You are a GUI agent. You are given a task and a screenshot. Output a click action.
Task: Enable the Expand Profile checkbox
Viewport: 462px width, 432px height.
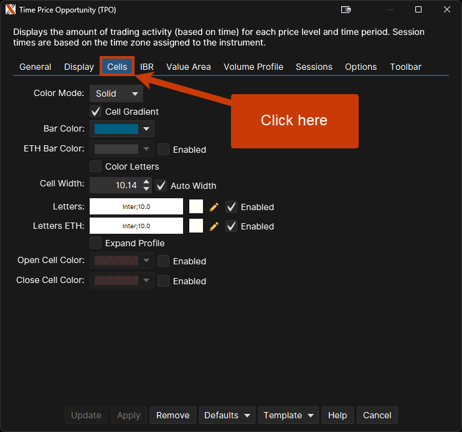96,242
